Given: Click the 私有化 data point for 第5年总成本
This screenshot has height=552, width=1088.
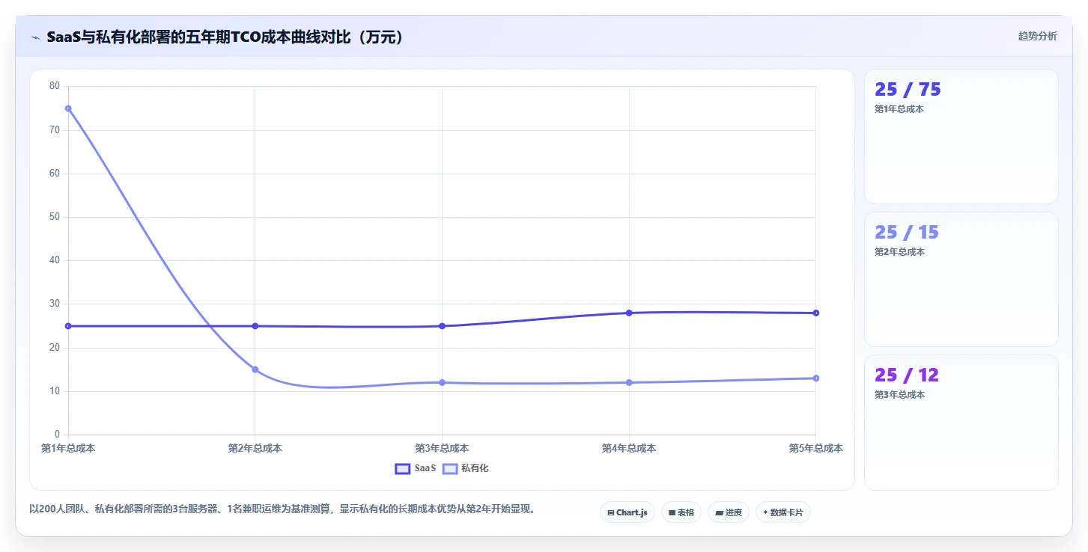Looking at the screenshot, I should coord(816,378).
